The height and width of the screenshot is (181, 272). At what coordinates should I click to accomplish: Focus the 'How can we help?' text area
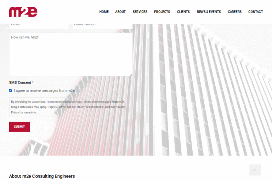tap(70, 54)
